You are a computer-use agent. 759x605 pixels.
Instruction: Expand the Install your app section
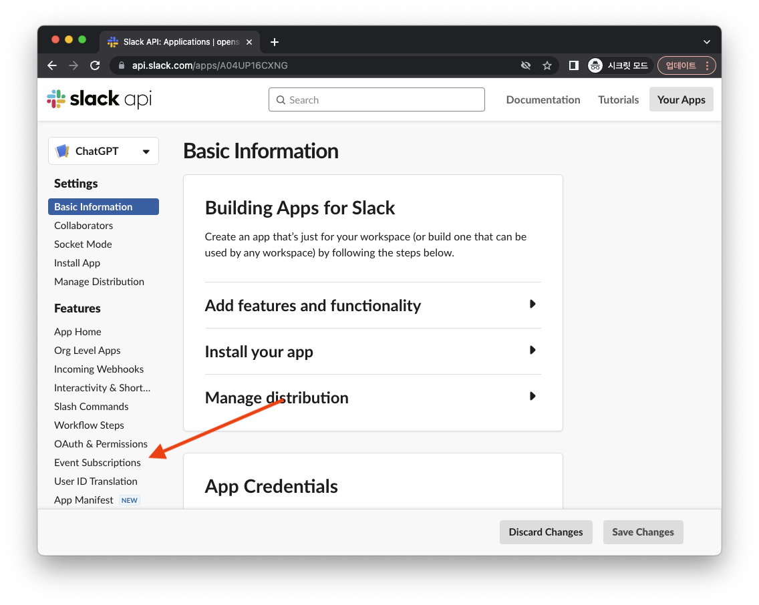click(373, 352)
